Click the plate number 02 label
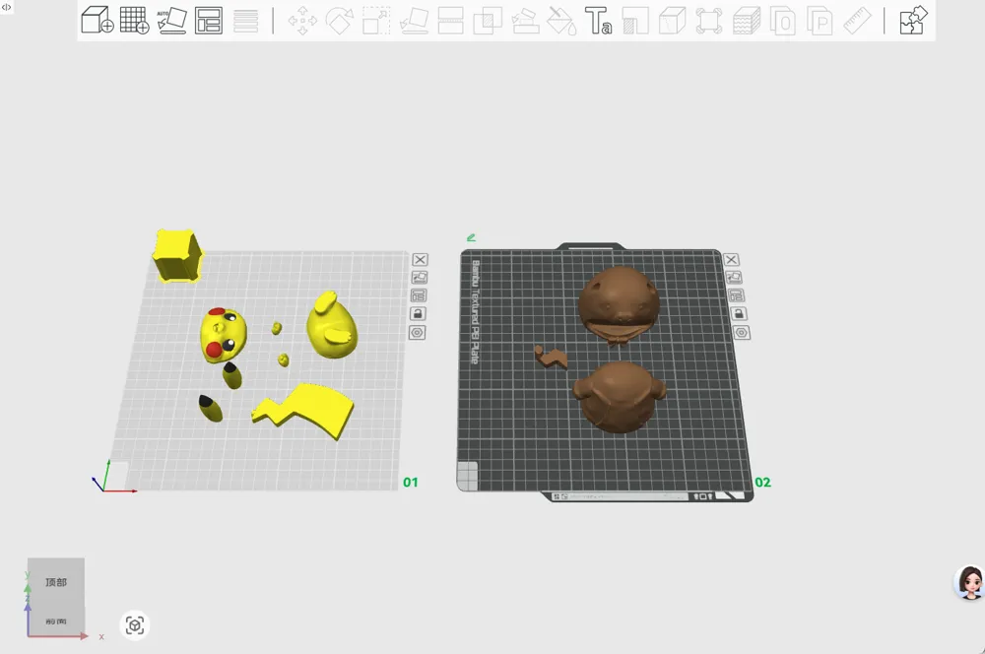985x654 pixels. point(762,482)
